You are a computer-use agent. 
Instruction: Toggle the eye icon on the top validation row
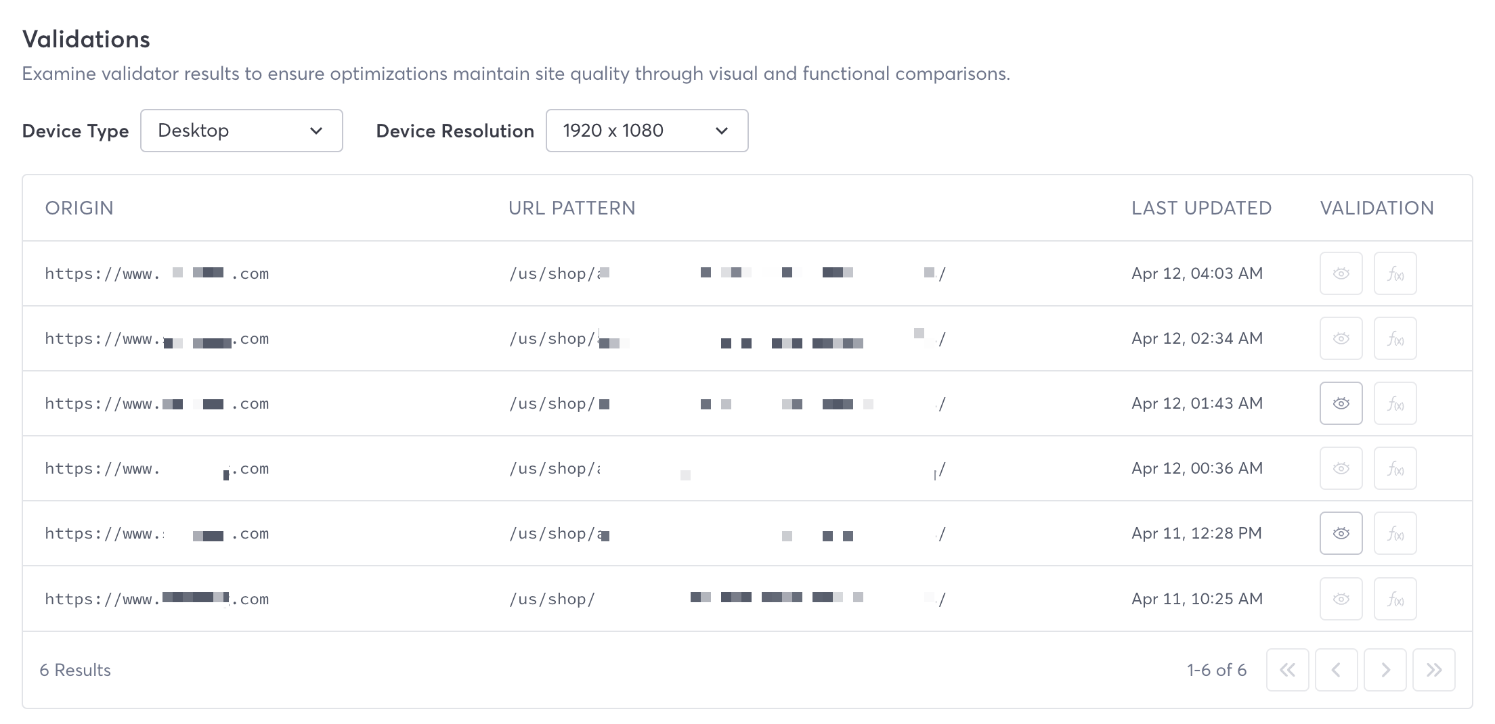1341,273
